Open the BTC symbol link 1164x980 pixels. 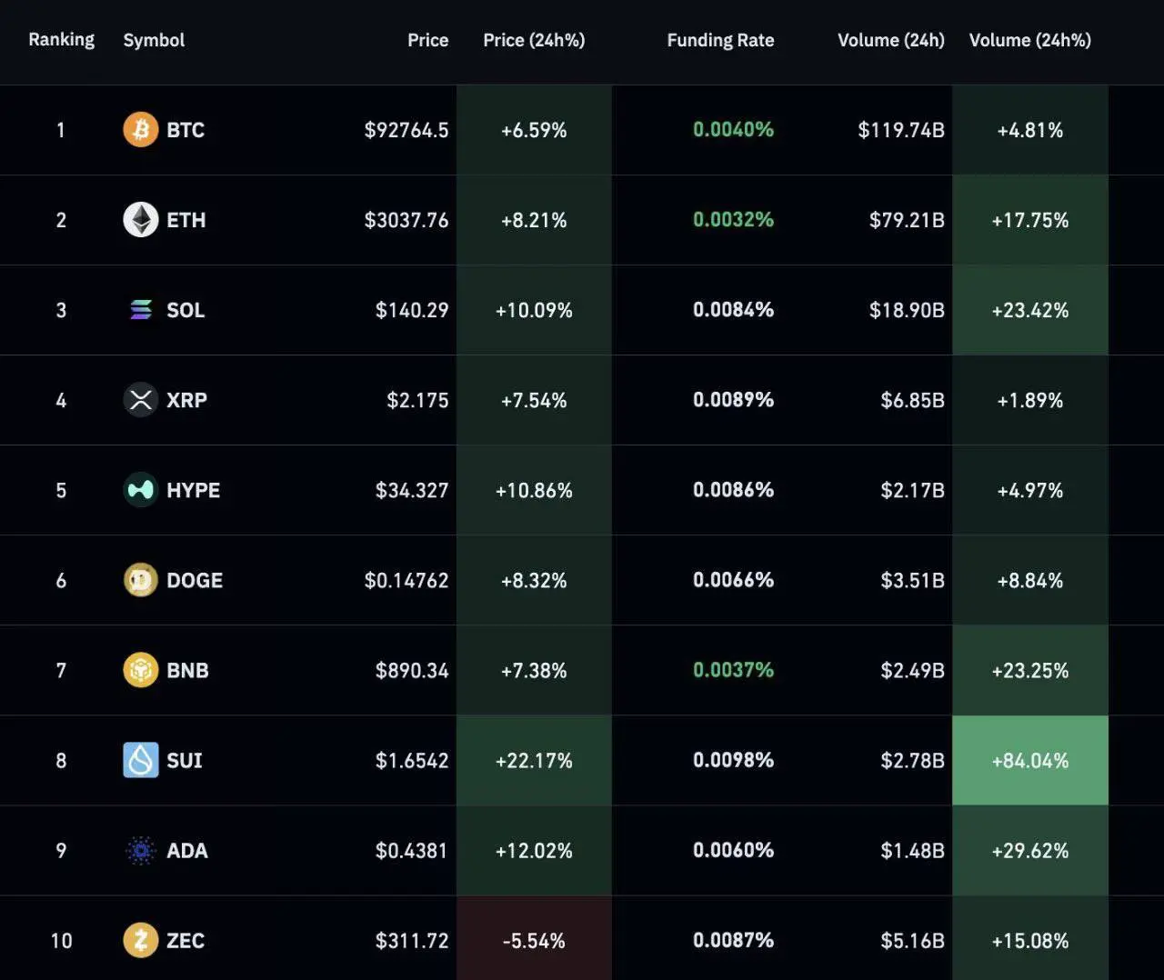(x=186, y=130)
